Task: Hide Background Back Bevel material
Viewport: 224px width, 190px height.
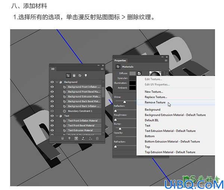Action: (x=52, y=101)
